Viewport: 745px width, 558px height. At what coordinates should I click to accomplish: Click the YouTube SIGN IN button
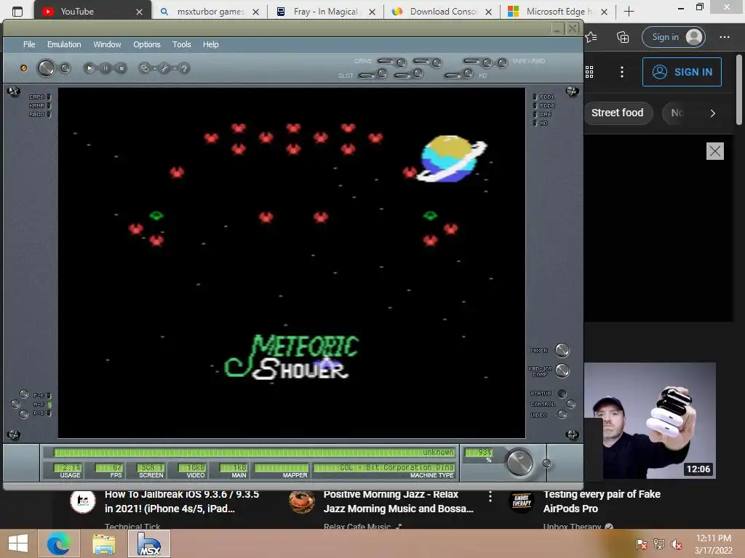pos(682,72)
